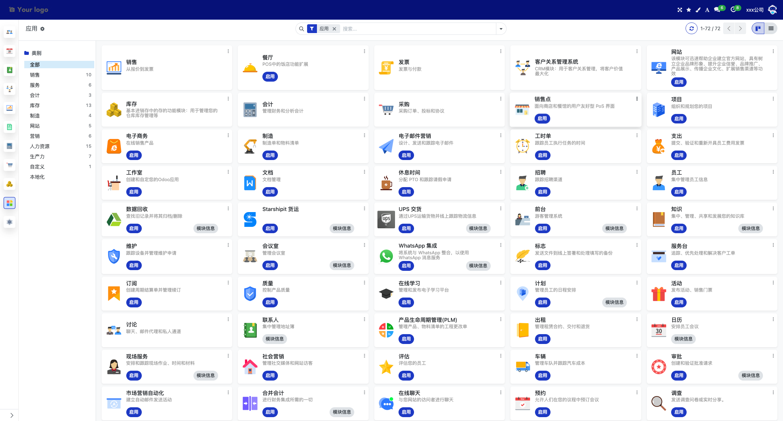Image resolution: width=783 pixels, height=421 pixels.
Task: Toggle fullscreen mode in top bar
Action: [680, 10]
